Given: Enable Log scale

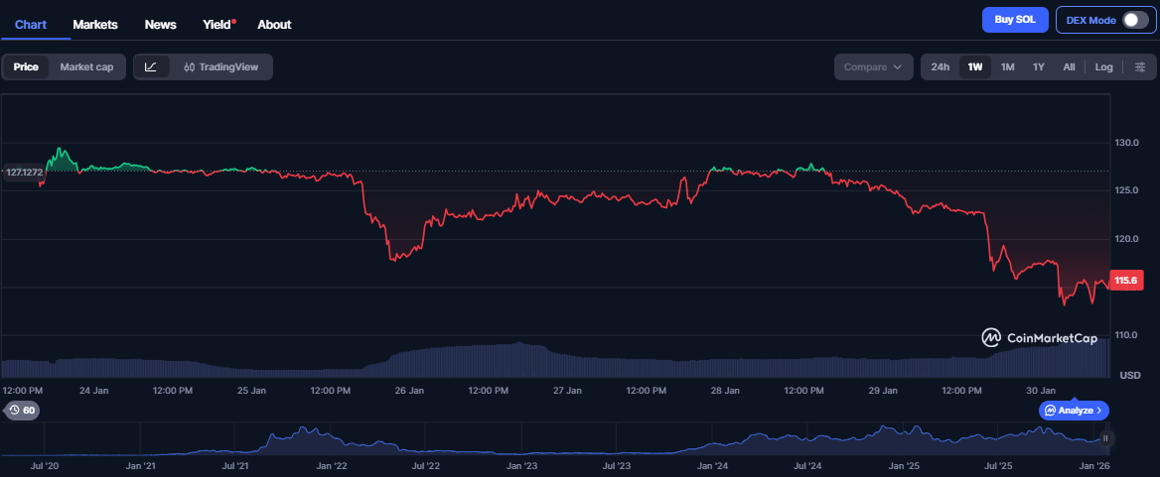Looking at the screenshot, I should point(1103,66).
